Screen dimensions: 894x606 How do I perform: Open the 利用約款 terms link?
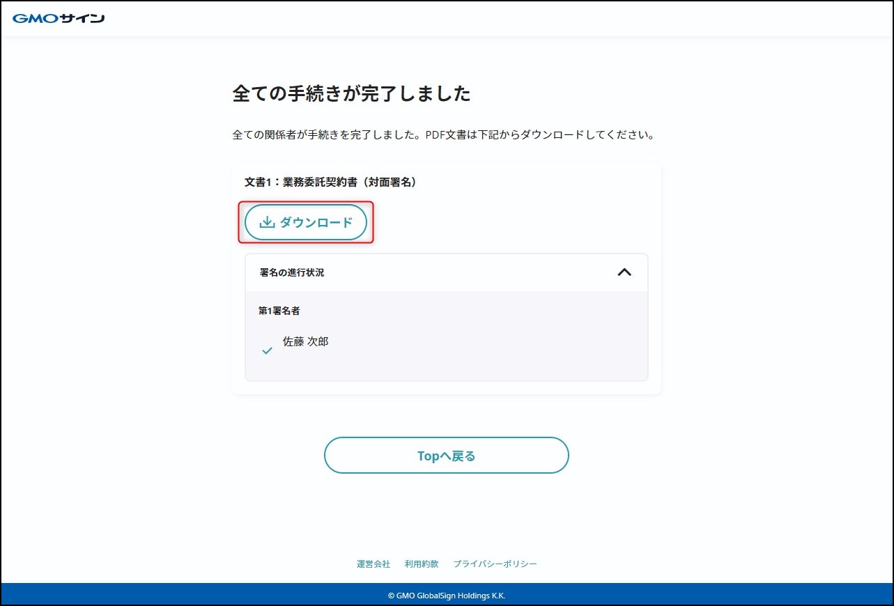point(422,564)
